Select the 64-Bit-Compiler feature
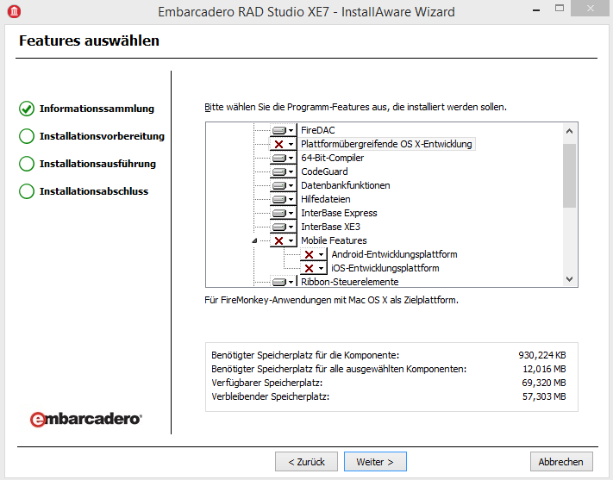The image size is (613, 480). click(332, 158)
